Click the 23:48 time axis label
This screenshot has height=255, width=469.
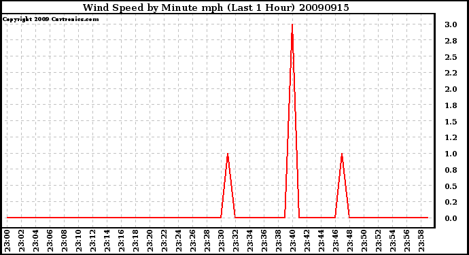[x=349, y=241]
